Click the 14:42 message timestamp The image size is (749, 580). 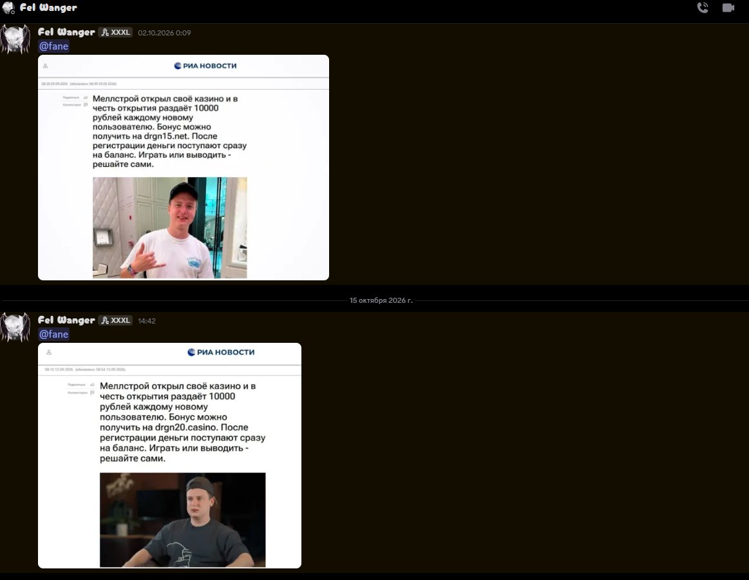click(147, 321)
